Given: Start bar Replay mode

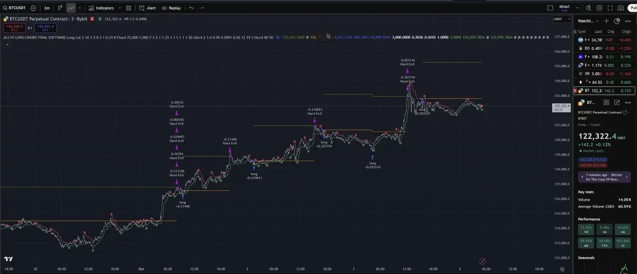Looking at the screenshot, I should click(x=171, y=8).
